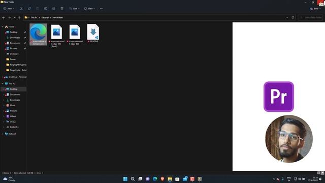Click the Premiere Pro preview image

coord(279,97)
